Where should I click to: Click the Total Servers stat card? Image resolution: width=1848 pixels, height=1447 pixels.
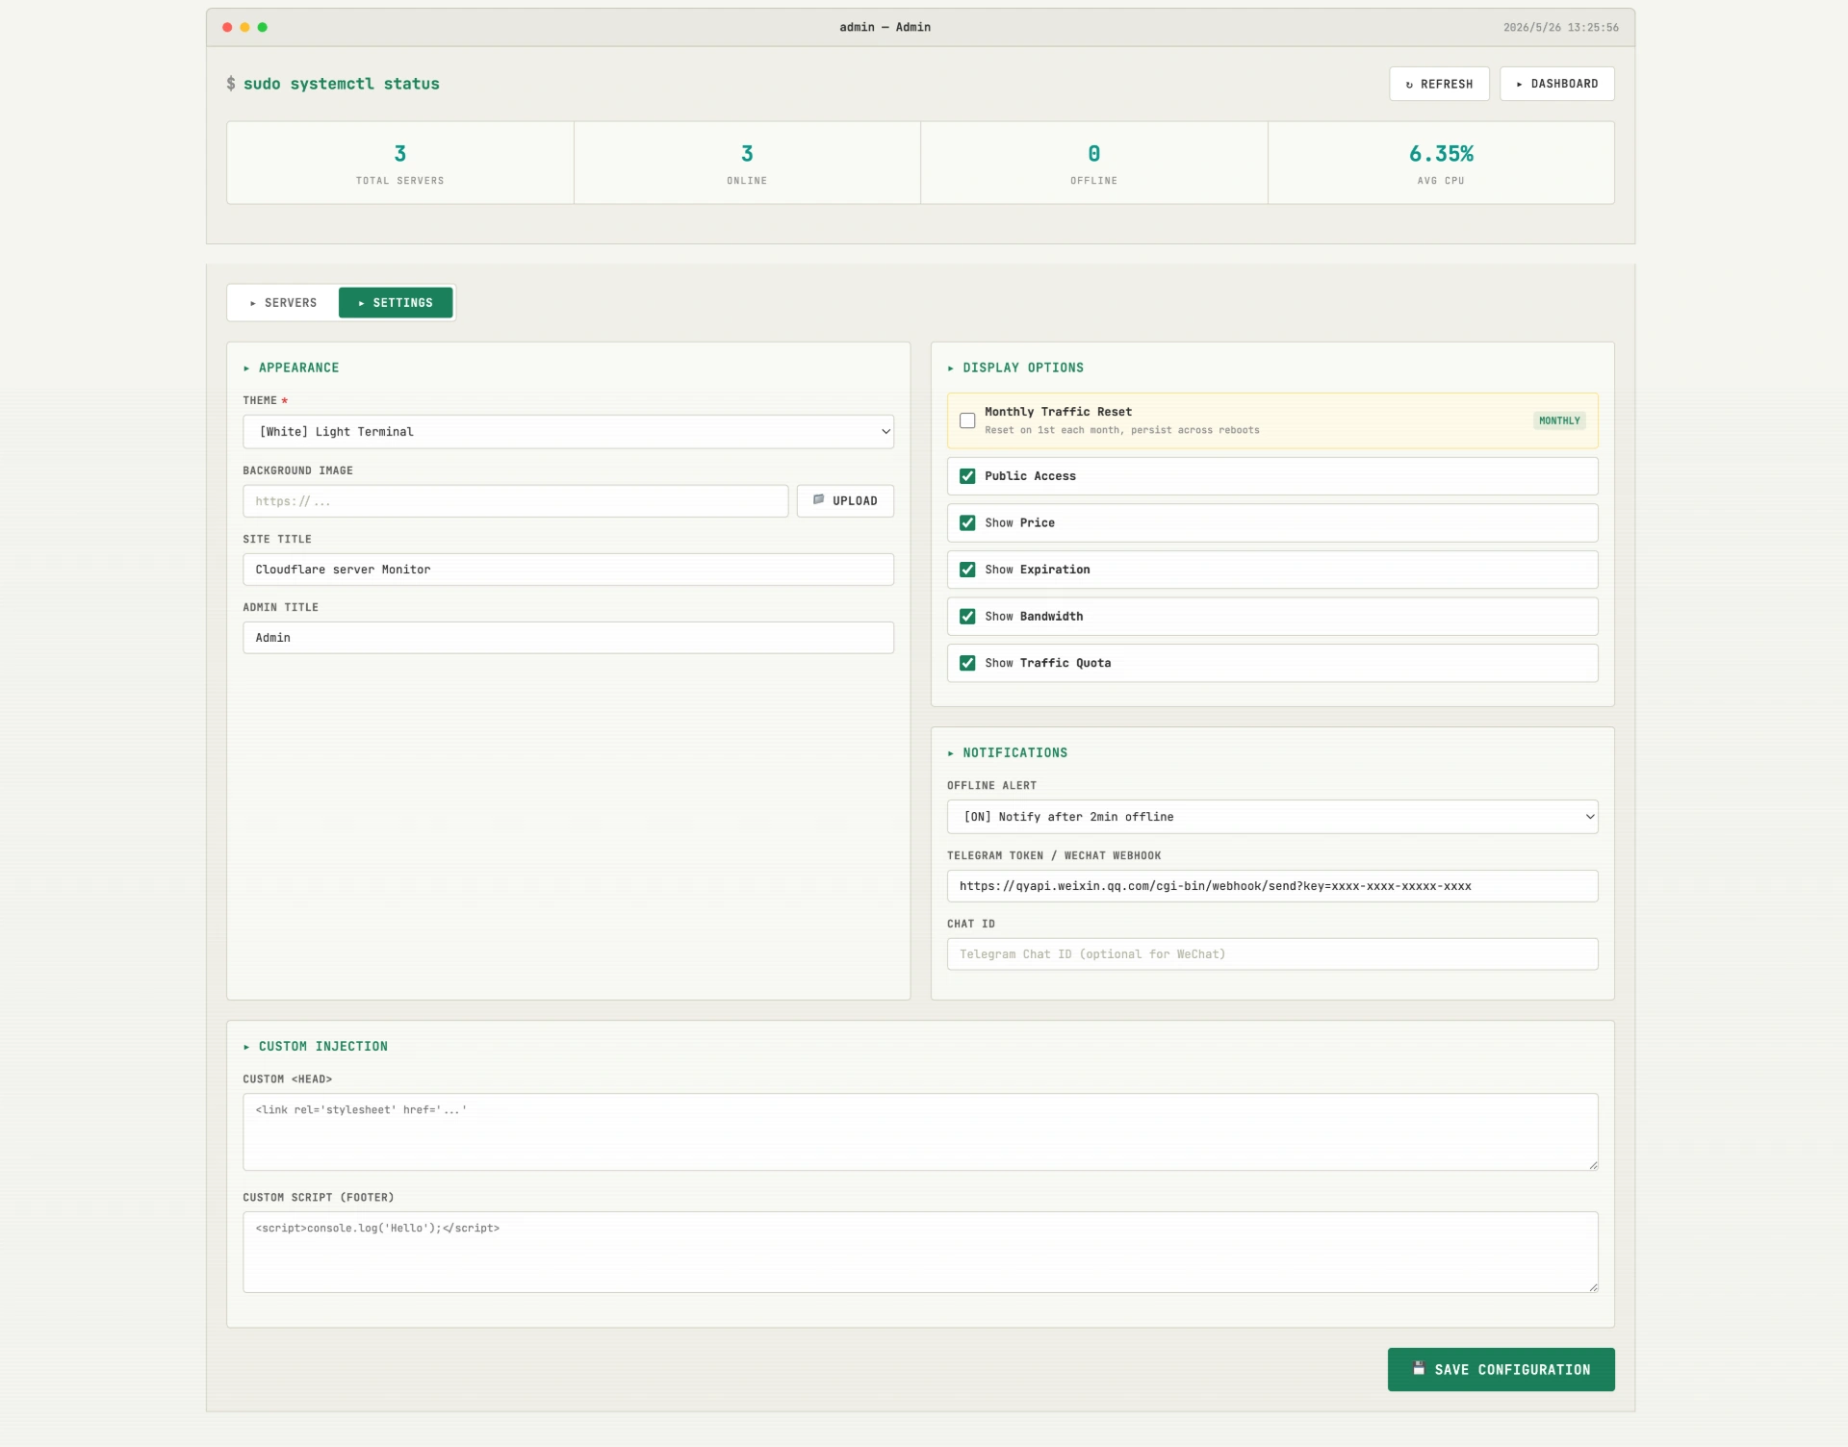(400, 163)
